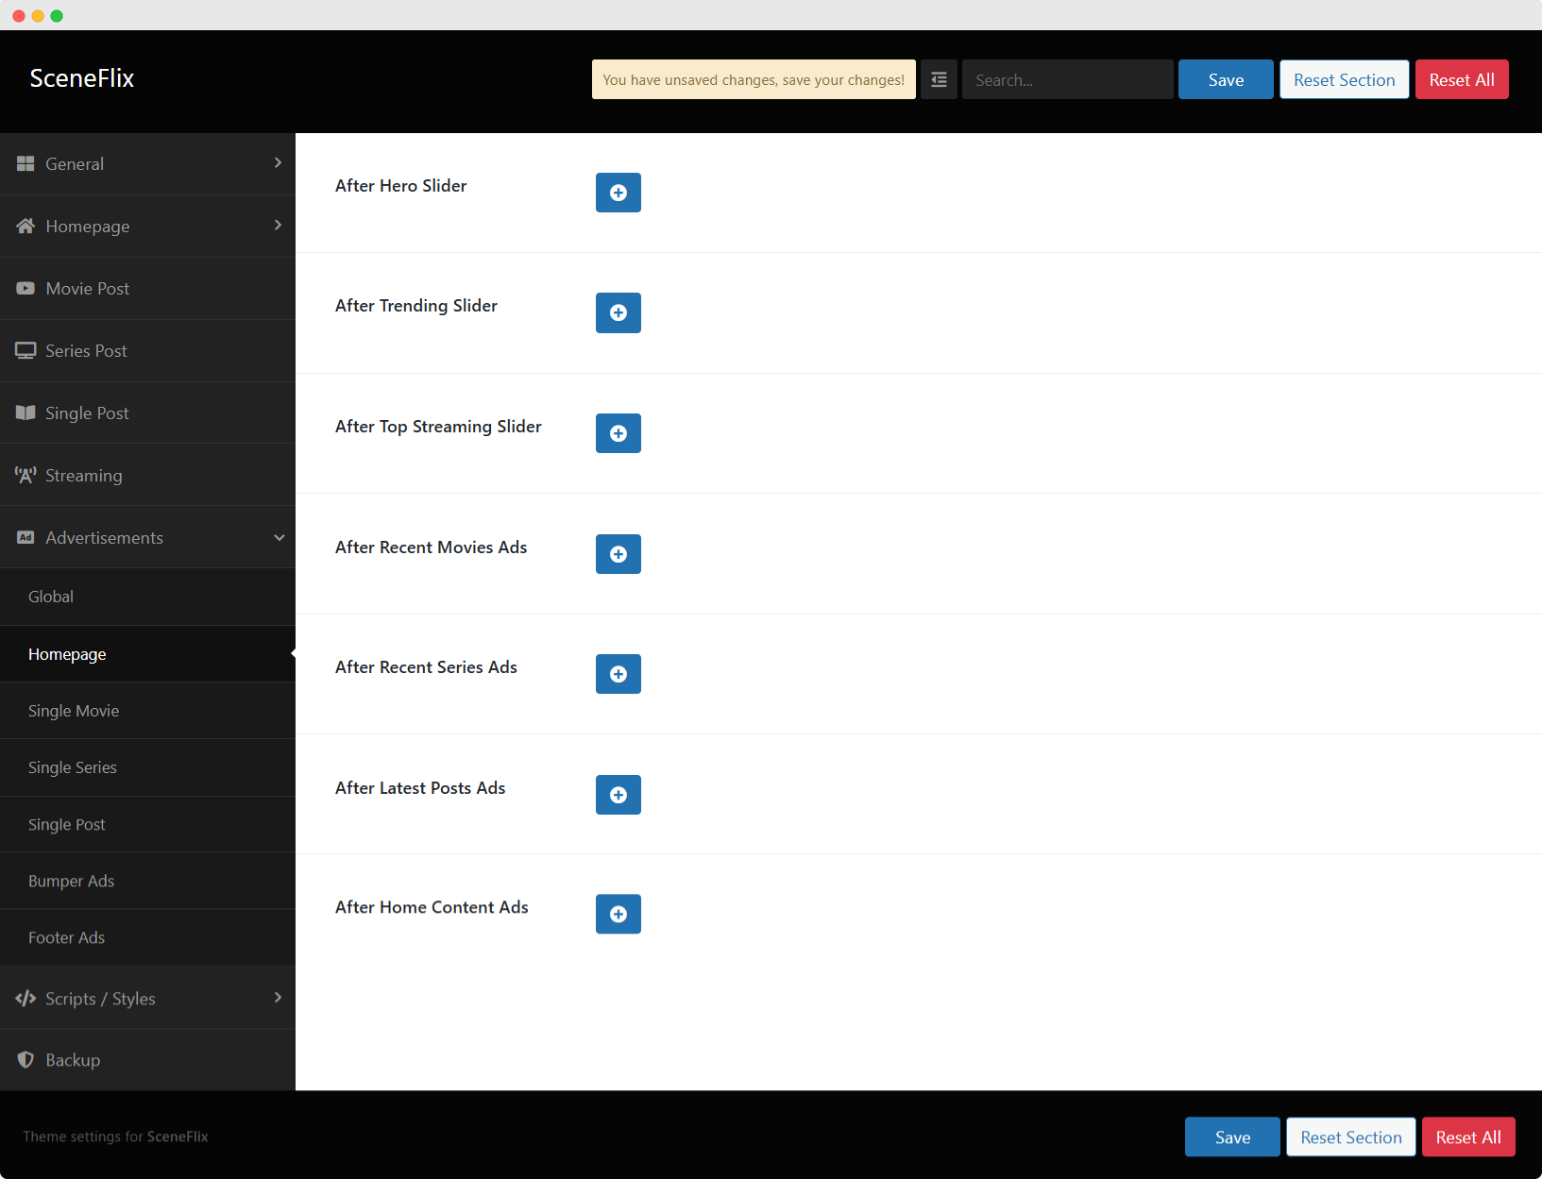Collapse the Advertisements section chevron
Image resolution: width=1542 pixels, height=1179 pixels.
[279, 537]
